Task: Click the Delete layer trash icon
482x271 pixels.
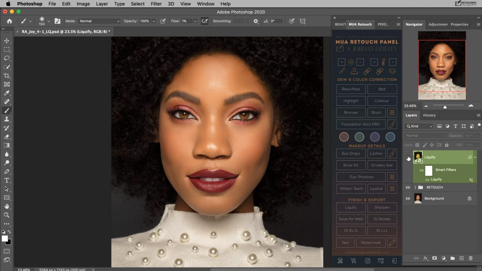Action: click(x=470, y=258)
